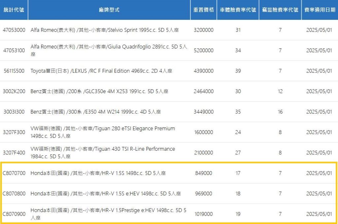
Task: Click the 重置價格 column header
Action: [203, 10]
